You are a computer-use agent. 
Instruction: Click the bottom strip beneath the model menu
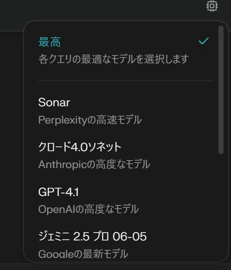point(116,266)
